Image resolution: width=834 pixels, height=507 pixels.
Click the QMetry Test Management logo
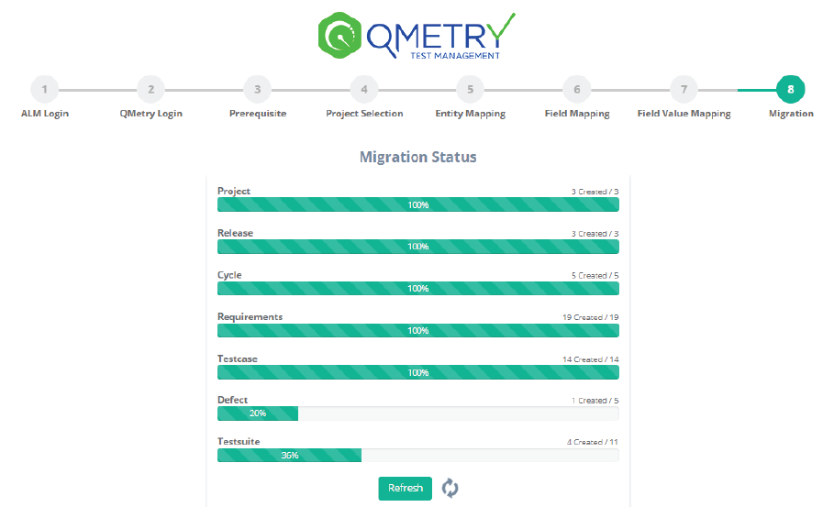click(417, 35)
